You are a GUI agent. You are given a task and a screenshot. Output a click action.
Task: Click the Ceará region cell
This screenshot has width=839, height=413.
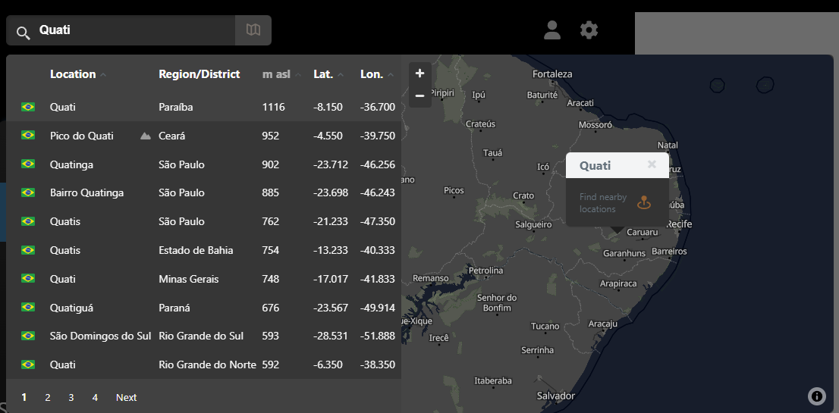click(171, 136)
